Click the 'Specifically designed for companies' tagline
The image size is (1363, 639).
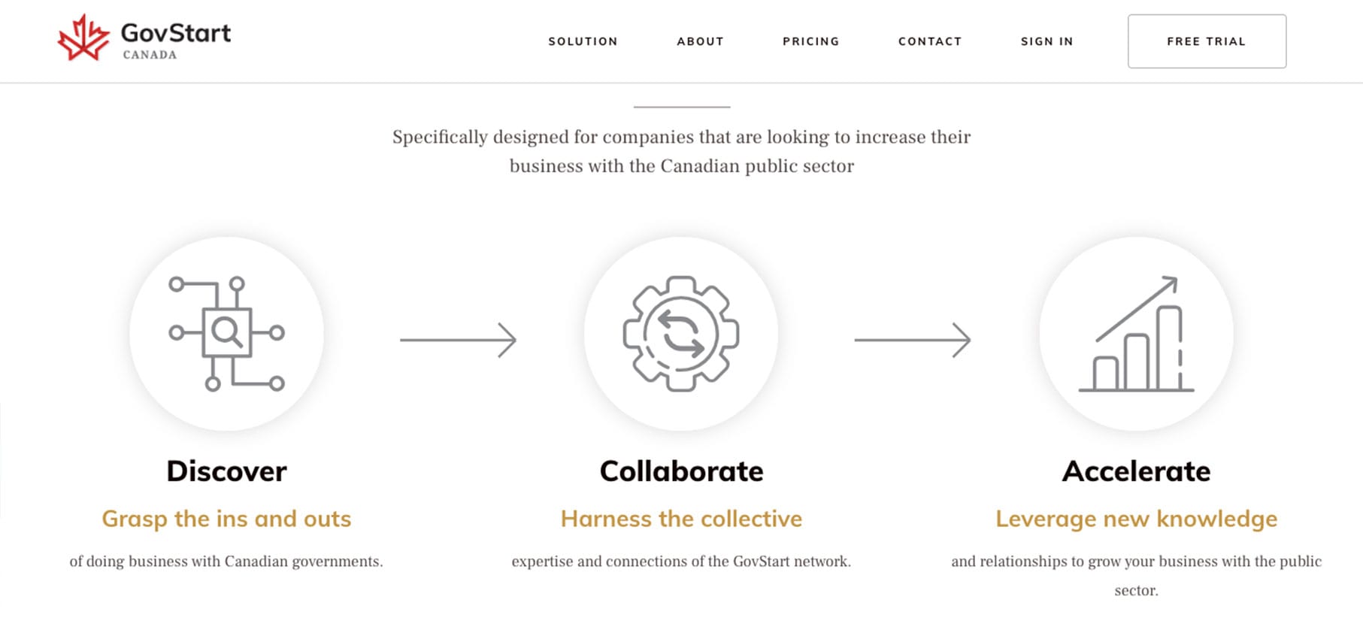click(681, 151)
